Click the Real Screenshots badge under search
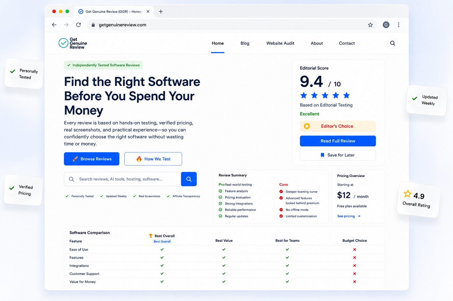 click(x=147, y=196)
